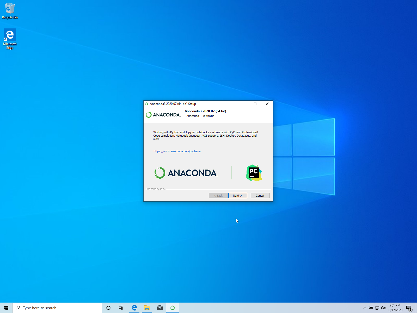
Task: Open the anaconda.com/pycharm link
Action: click(x=177, y=151)
